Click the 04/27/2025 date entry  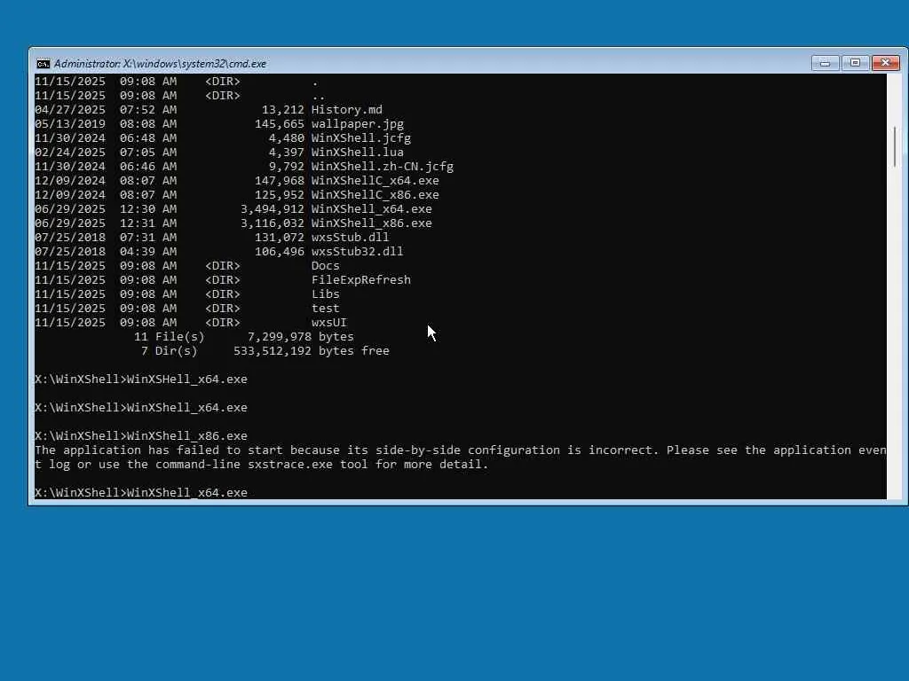70,109
